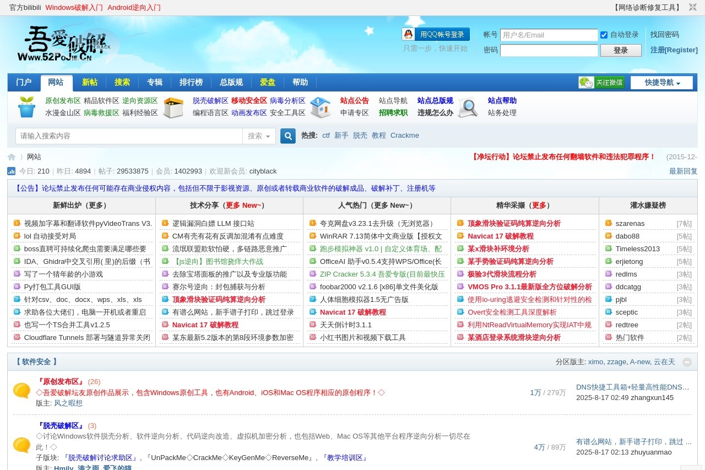Open the 站点帮助 link
Viewport: 705px width, 470px height.
tap(502, 101)
